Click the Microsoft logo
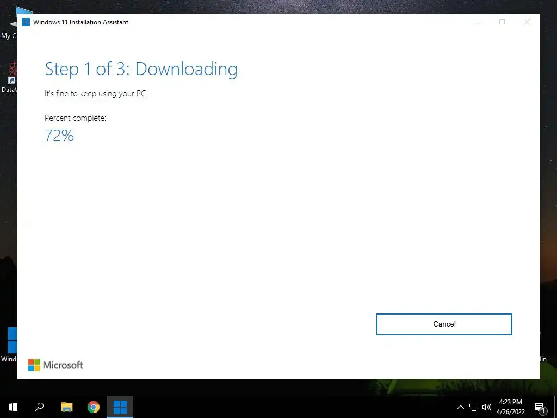Screen dimensions: 557x418 tap(55, 365)
